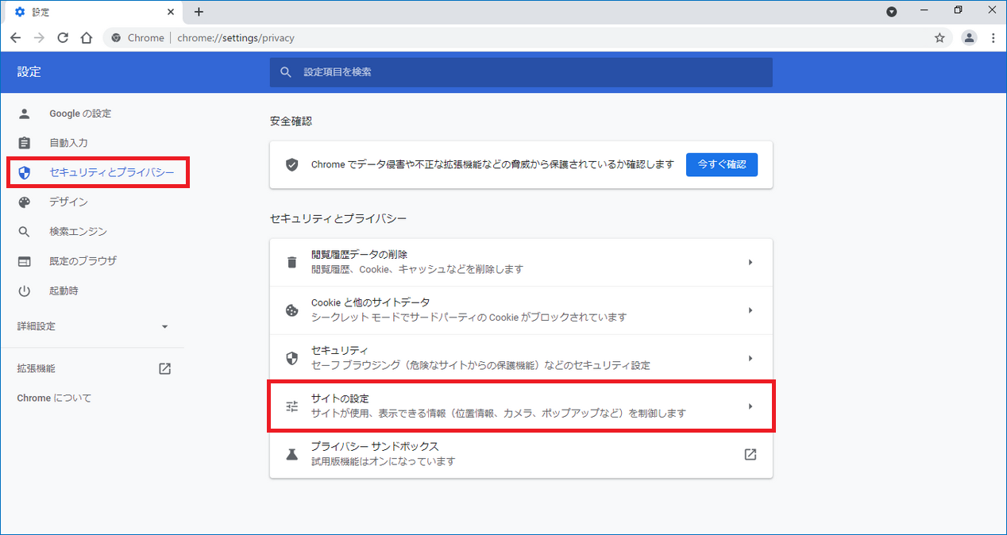This screenshot has height=535, width=1007.
Task: Open プライバシー サンドボックス row title
Action: click(x=375, y=446)
